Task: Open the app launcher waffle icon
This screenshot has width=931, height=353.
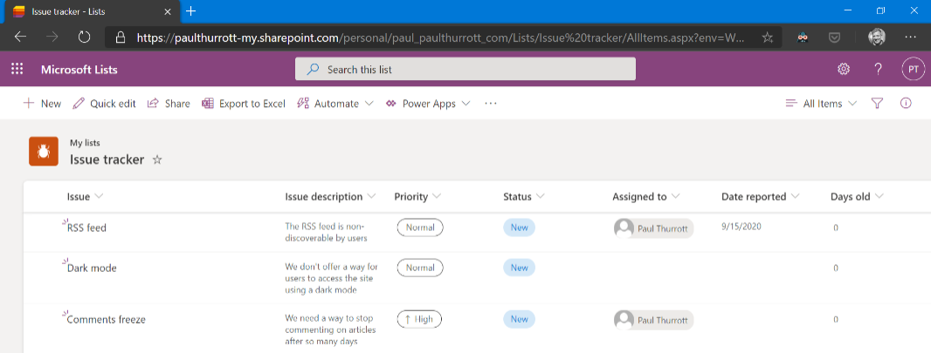Action: (x=17, y=70)
